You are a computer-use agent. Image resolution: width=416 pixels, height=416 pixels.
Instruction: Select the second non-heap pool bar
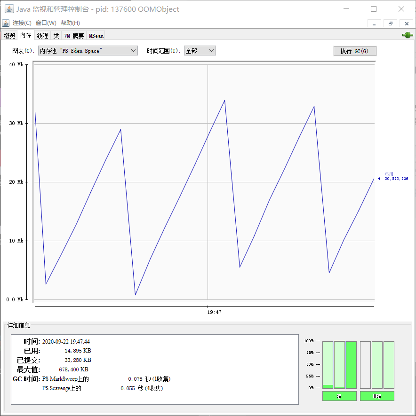click(x=377, y=365)
